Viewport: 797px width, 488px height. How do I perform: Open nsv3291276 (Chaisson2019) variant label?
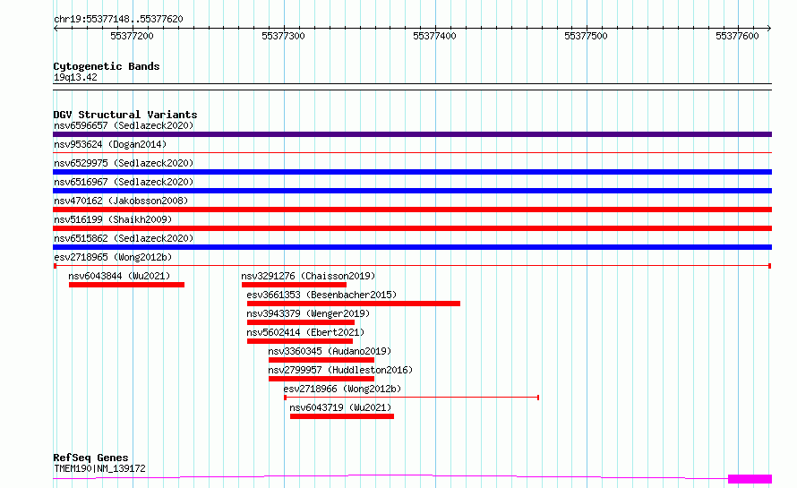(308, 276)
